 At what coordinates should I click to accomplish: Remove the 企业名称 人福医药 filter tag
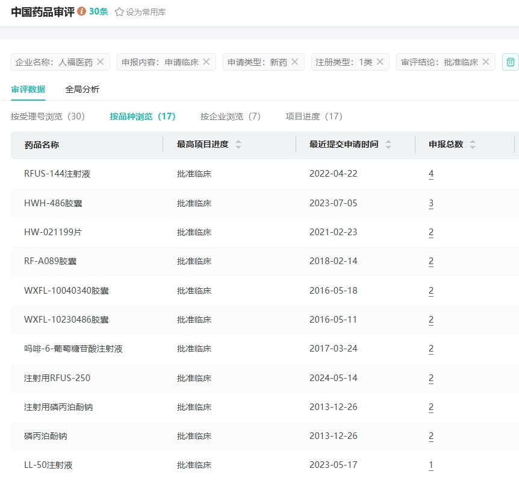[101, 62]
